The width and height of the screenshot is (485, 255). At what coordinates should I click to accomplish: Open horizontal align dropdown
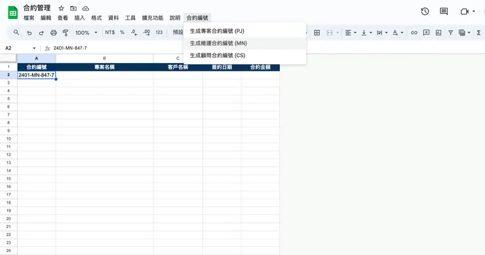coord(351,33)
